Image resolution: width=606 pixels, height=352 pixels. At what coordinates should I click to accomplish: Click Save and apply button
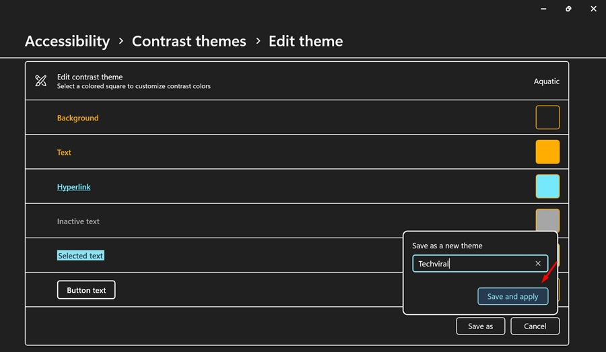pos(513,296)
